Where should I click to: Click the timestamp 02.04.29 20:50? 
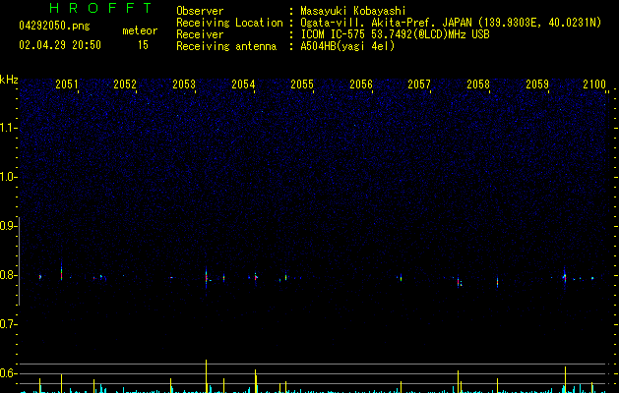[x=60, y=45]
